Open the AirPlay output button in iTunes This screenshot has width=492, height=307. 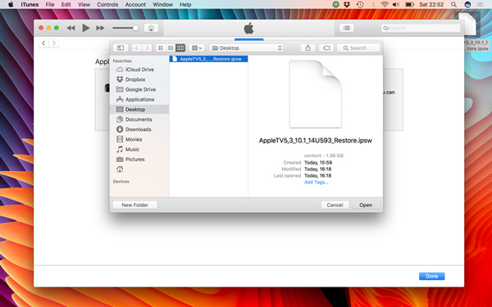click(151, 28)
